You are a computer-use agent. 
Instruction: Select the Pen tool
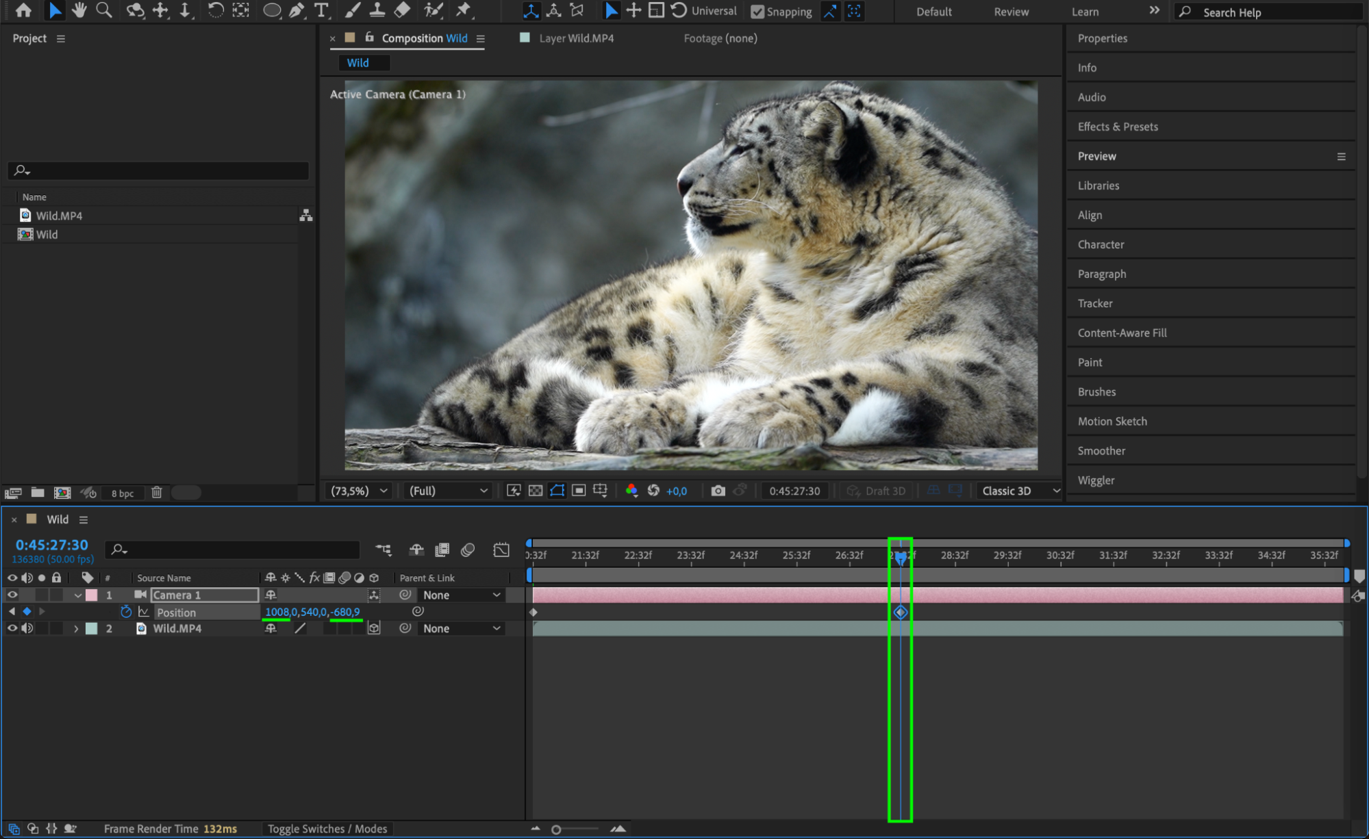pyautogui.click(x=297, y=10)
